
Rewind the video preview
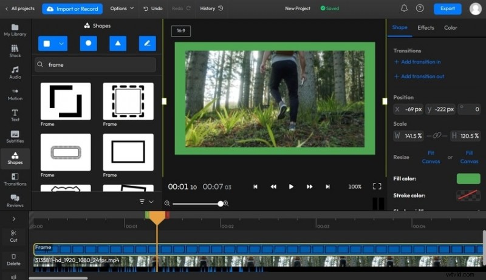273,187
